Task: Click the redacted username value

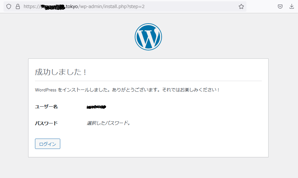Action: [x=96, y=107]
